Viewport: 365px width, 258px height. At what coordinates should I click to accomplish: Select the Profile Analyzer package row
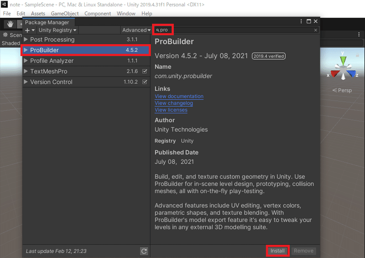(86, 61)
